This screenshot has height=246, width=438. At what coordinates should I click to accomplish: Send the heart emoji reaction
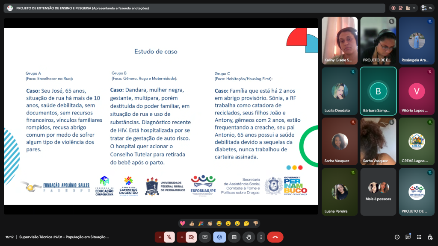click(x=183, y=223)
